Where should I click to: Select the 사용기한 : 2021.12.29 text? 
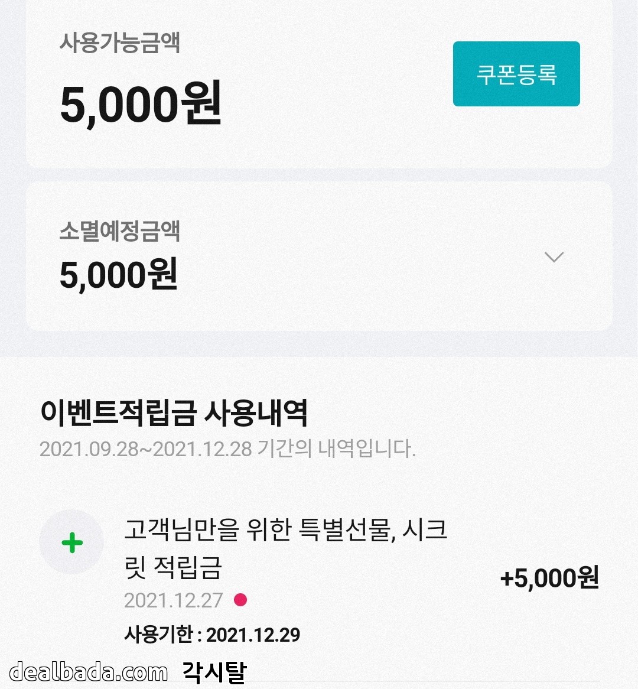tap(212, 635)
